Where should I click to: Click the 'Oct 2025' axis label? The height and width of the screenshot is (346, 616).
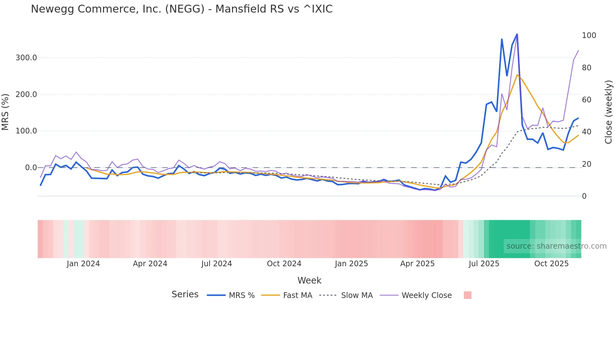pos(552,264)
